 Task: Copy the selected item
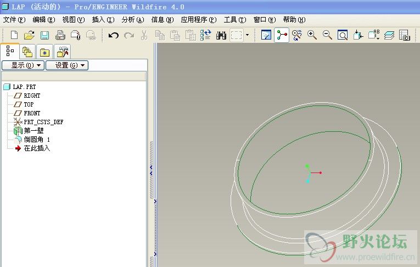click(x=160, y=35)
